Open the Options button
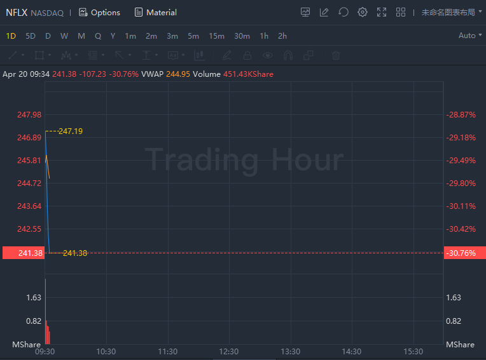The image size is (486, 360). [x=99, y=12]
